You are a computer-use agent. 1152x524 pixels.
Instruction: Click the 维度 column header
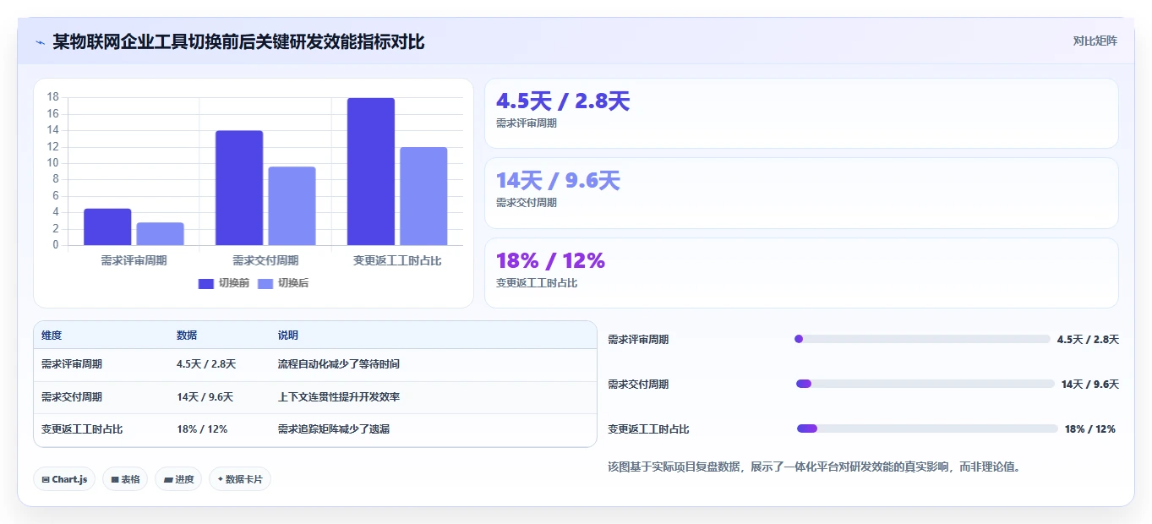click(x=52, y=336)
